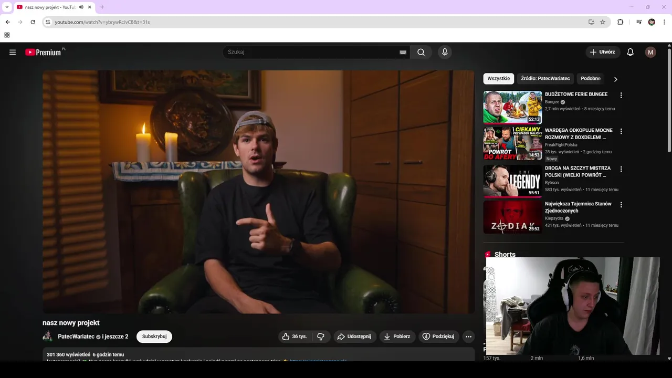672x378 pixels.
Task: Dislike the video with thumbs down
Action: tap(321, 337)
